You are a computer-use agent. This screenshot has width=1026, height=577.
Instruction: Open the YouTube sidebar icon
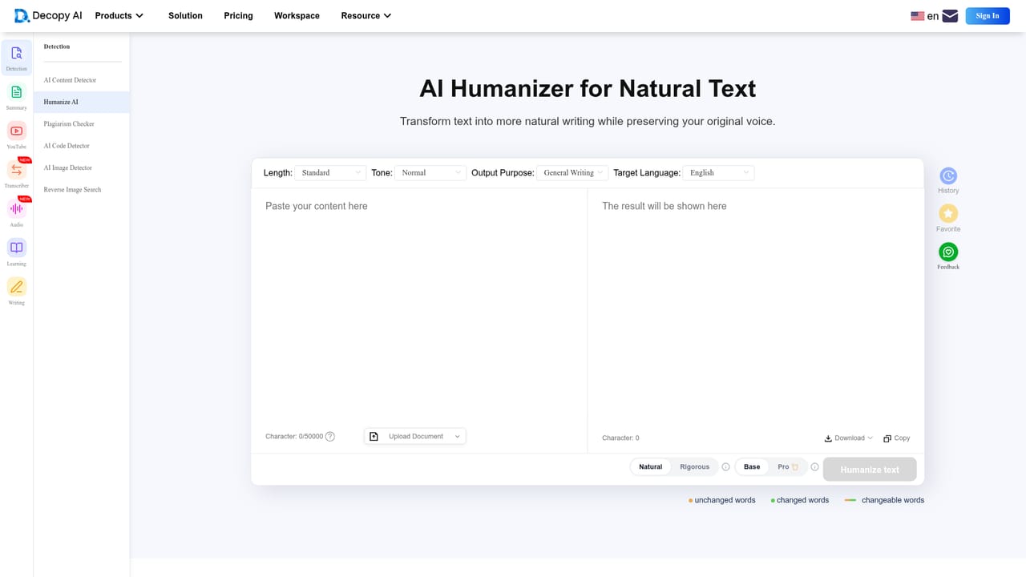click(x=17, y=131)
